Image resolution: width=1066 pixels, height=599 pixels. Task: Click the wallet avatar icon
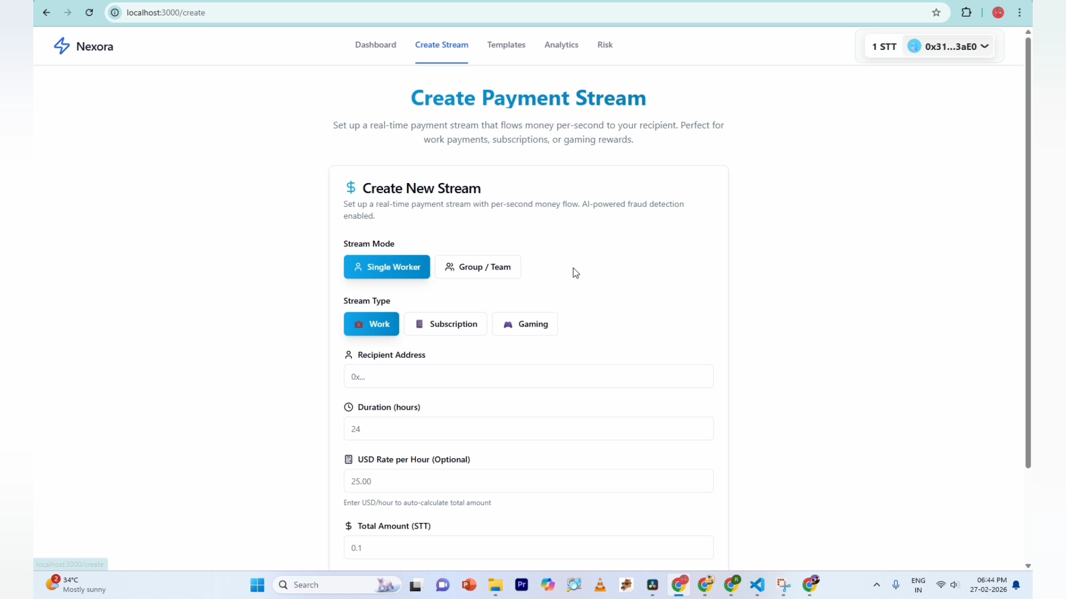pyautogui.click(x=914, y=47)
